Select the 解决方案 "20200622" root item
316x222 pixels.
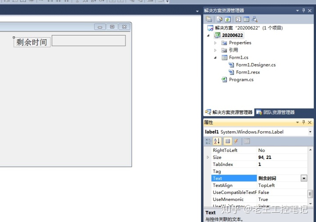249,28
